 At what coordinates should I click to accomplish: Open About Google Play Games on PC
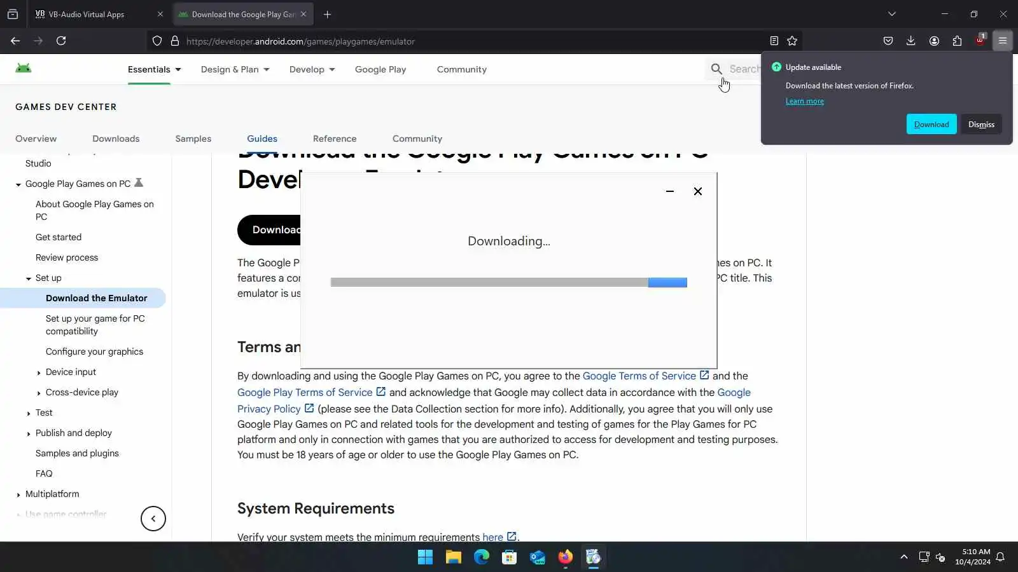click(94, 210)
